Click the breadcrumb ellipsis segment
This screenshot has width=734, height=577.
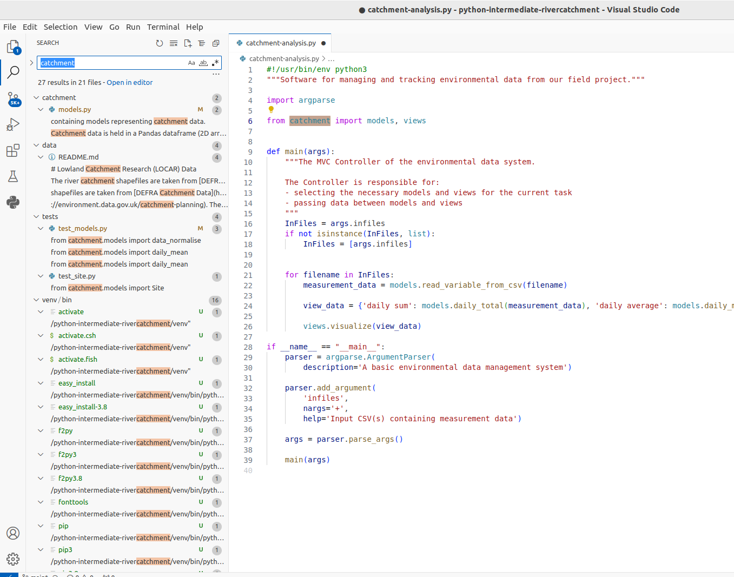331,58
